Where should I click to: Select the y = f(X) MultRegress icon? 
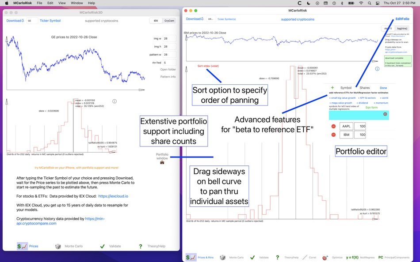[352, 258]
